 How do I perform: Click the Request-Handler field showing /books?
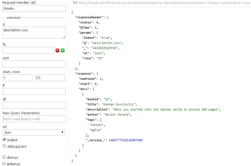click(x=34, y=8)
